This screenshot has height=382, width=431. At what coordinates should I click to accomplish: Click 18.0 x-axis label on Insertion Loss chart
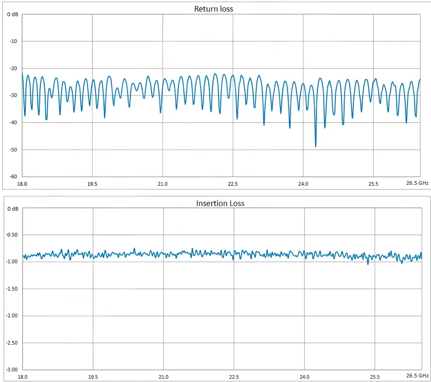[x=23, y=376]
